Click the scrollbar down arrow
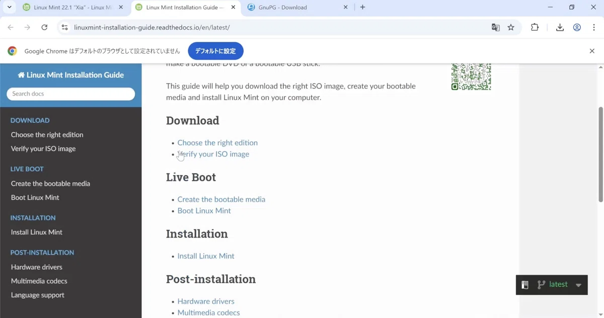Screen dimensions: 604x318 click(x=600, y=314)
